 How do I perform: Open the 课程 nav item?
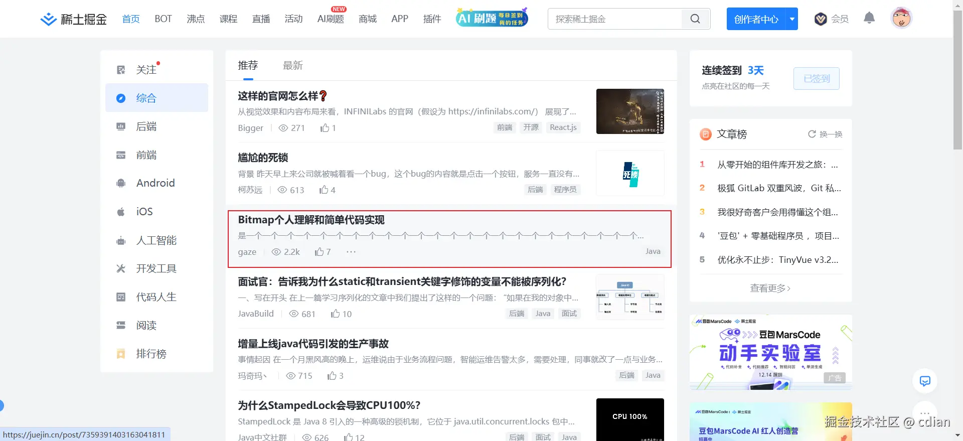pos(228,19)
